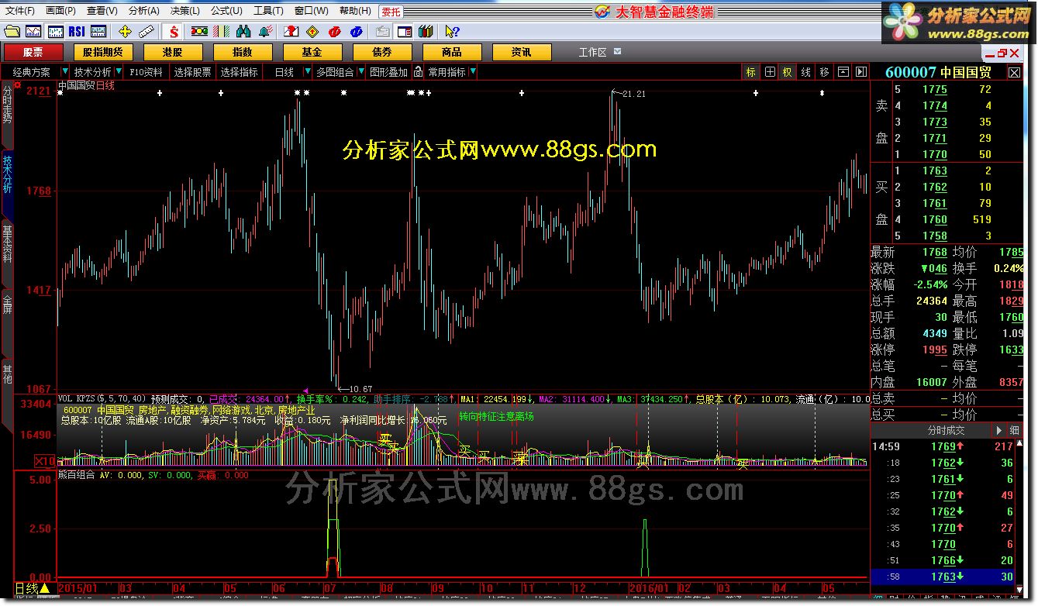Switch to the 分时走势 side tab
1038x606 pixels.
coord(7,115)
